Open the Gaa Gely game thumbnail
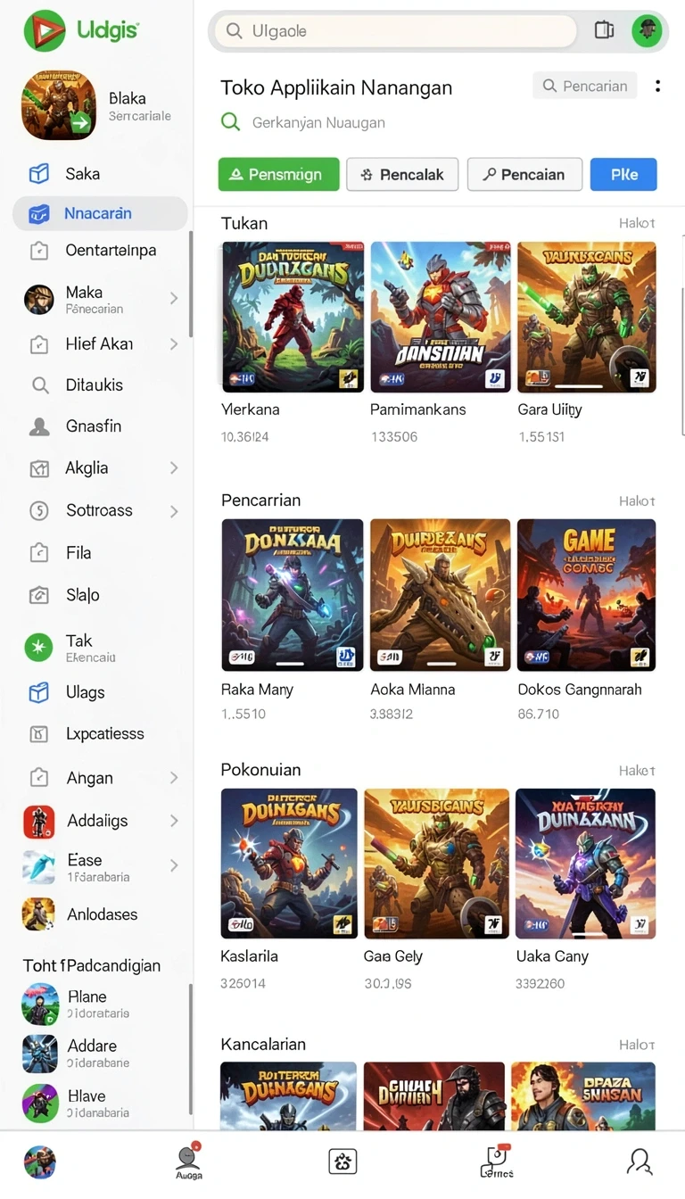 tap(436, 864)
